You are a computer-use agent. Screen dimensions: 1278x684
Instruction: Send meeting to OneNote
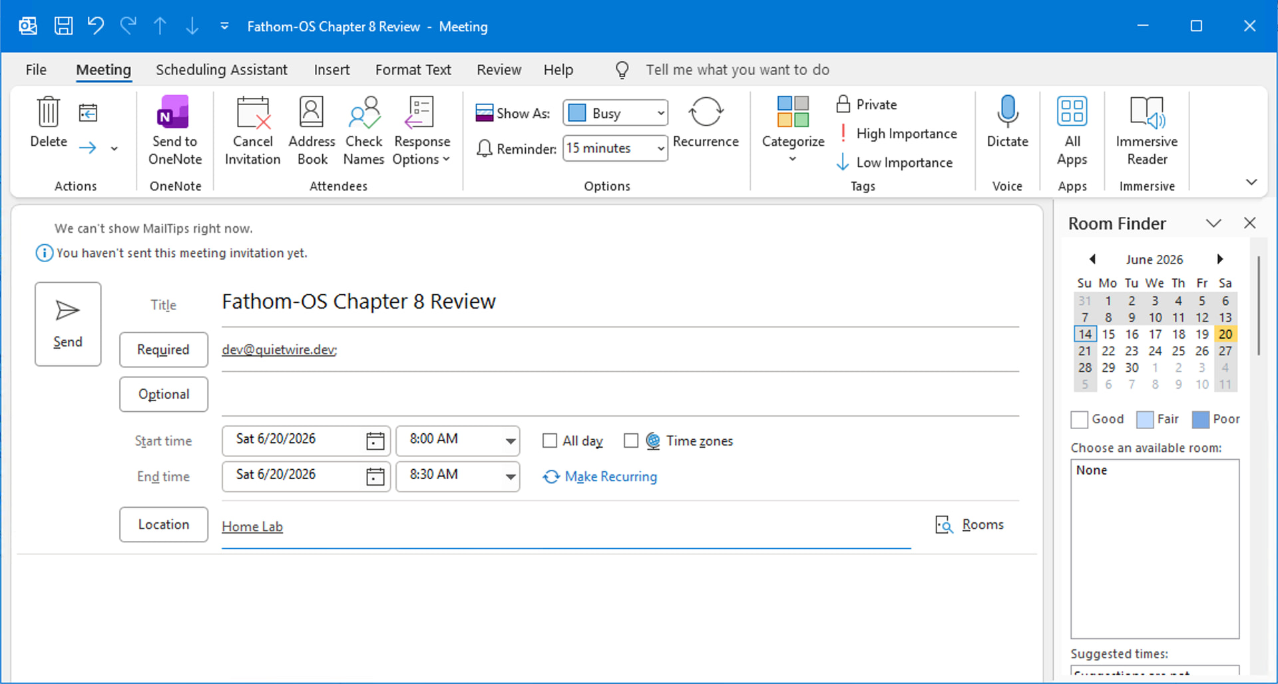(x=175, y=131)
